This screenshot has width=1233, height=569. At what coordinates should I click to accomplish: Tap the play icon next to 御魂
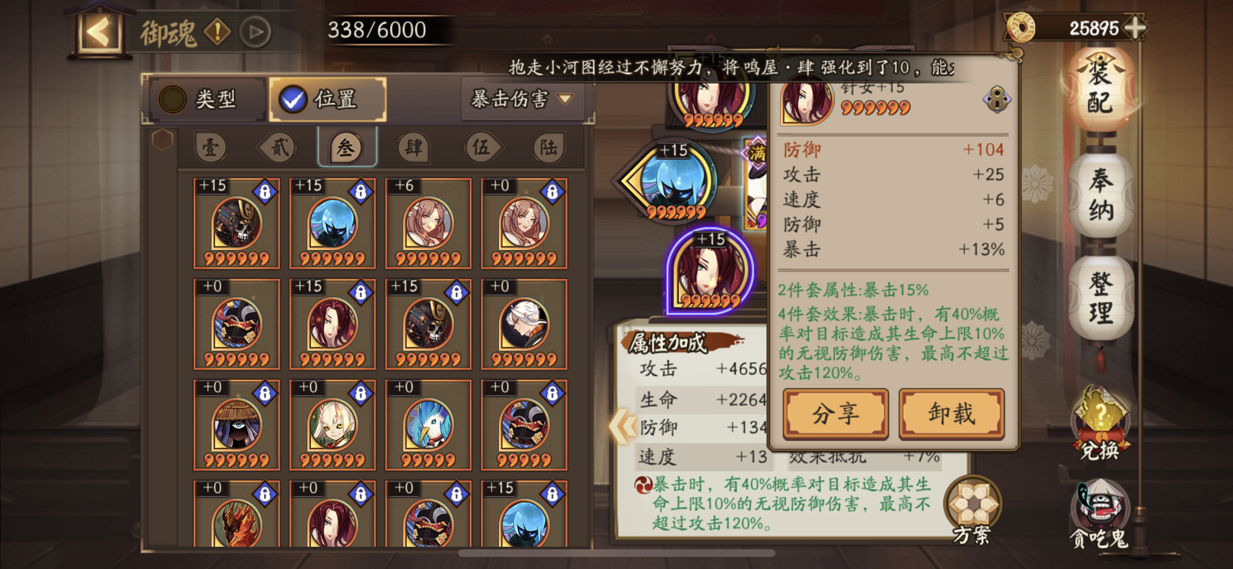256,32
